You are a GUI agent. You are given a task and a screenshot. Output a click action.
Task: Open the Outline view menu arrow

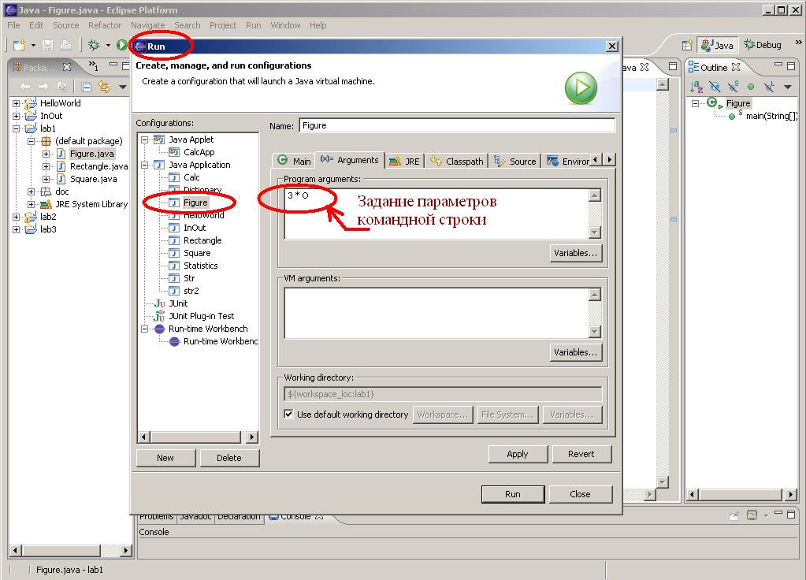(x=788, y=87)
